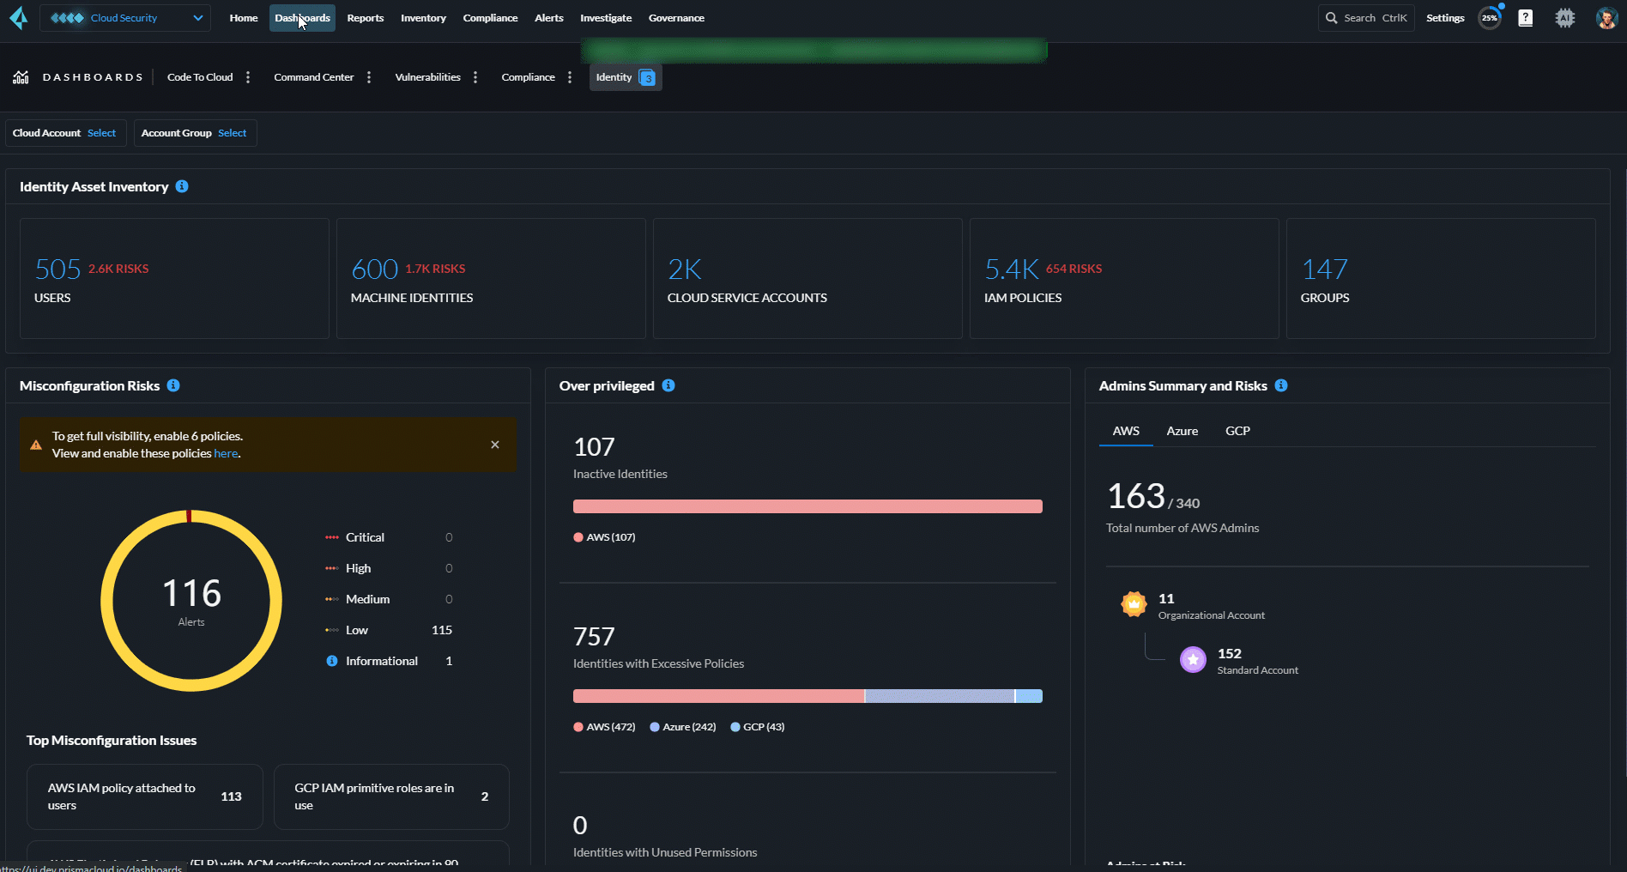Open the AI assistant icon
The height and width of the screenshot is (872, 1627).
point(1565,18)
